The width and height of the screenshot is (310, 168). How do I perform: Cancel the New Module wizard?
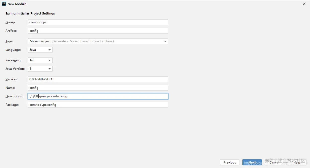tap(274, 162)
